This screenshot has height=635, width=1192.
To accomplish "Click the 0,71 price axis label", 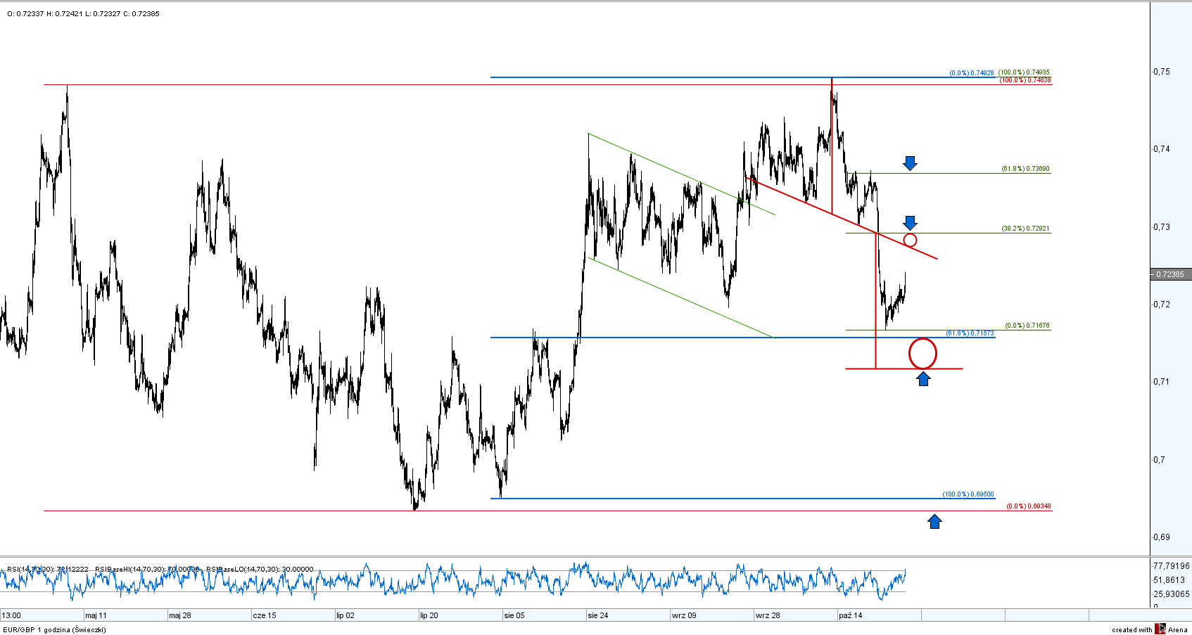I will [1161, 382].
